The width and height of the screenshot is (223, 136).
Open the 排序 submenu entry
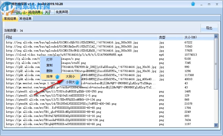pos(50,77)
